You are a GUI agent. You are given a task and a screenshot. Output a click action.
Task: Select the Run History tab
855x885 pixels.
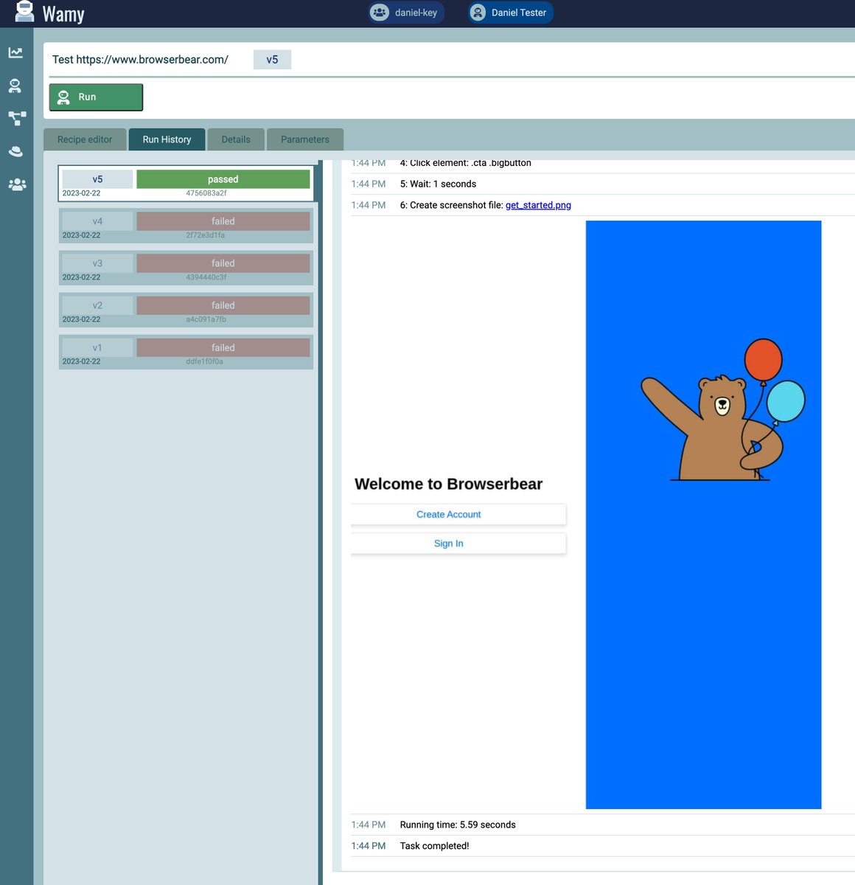click(167, 139)
